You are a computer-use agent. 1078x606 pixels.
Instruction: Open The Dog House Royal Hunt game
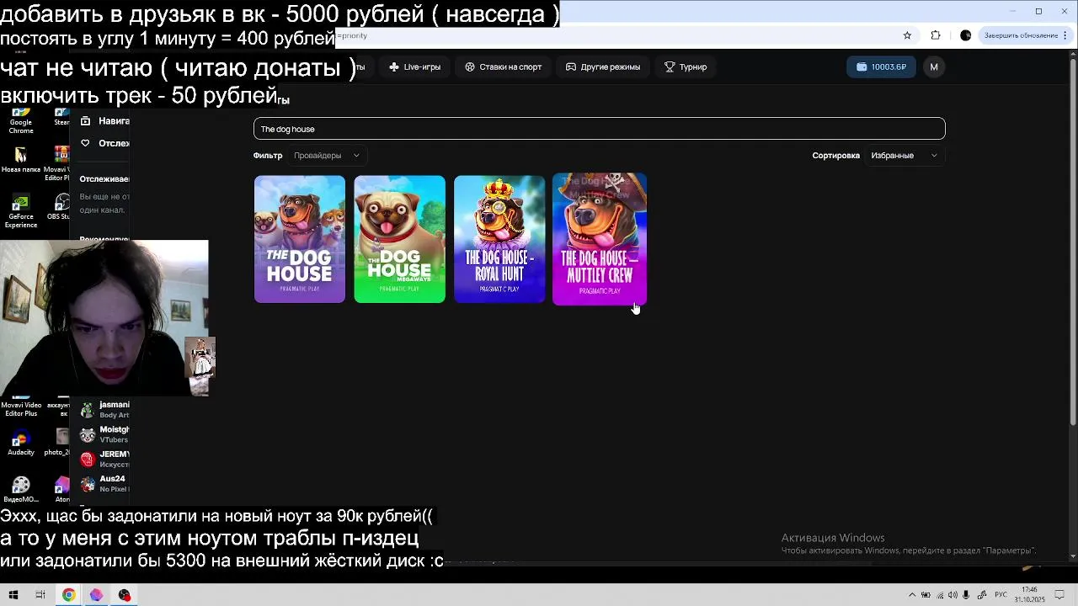pyautogui.click(x=499, y=239)
